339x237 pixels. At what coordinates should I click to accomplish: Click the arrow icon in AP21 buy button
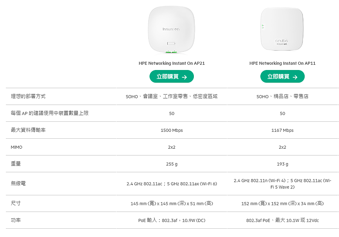[184, 77]
